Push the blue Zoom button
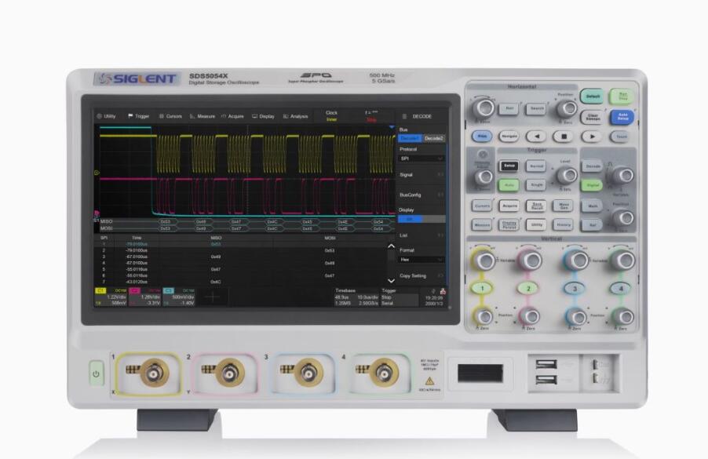 pos(482,137)
